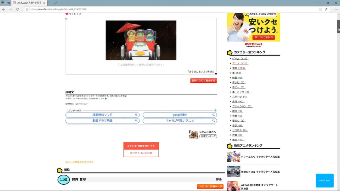Click 終了まで あと853票 box

point(141,153)
